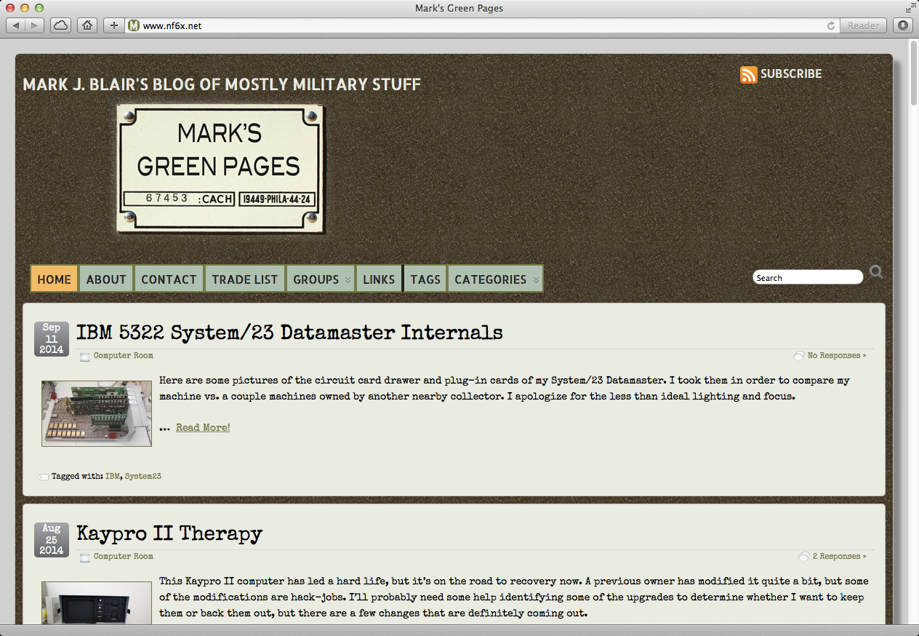
Task: Click comment bubble icon beside No Responses
Action: [x=799, y=356]
